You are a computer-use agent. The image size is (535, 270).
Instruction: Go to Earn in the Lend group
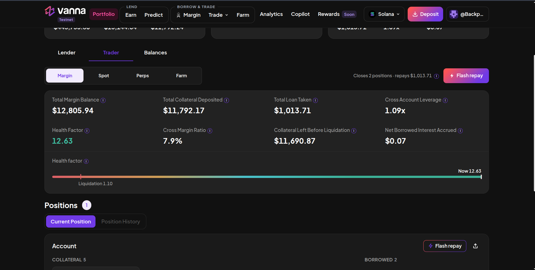tap(131, 15)
